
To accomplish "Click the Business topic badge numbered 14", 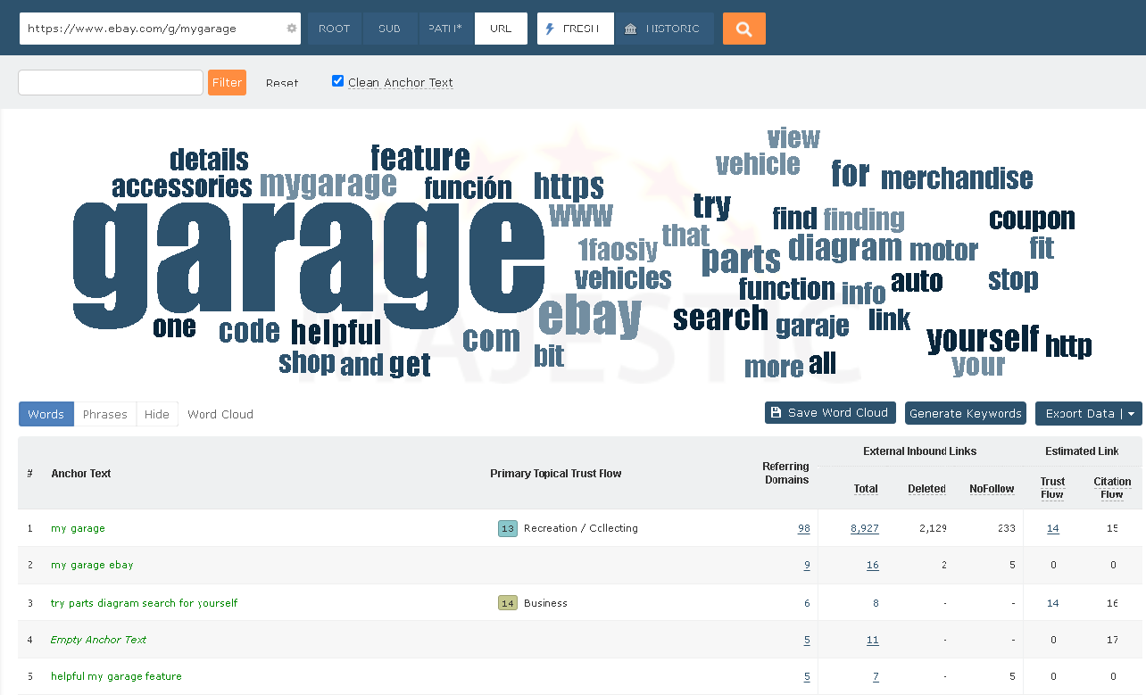I will click(507, 602).
